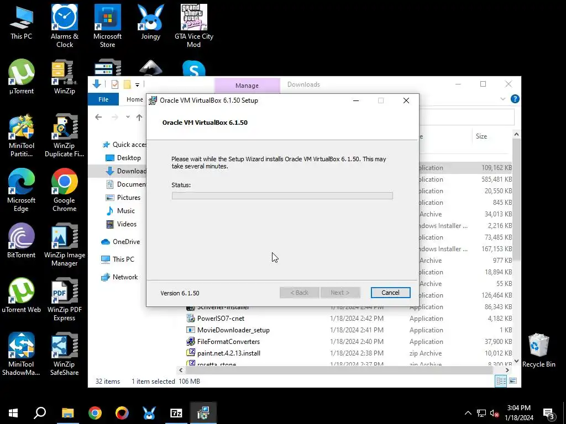The image size is (566, 424).
Task: Launch the Joingy desktop shortcut
Action: click(150, 22)
